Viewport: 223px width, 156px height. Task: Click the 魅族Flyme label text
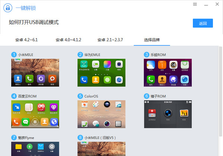(x=26, y=138)
